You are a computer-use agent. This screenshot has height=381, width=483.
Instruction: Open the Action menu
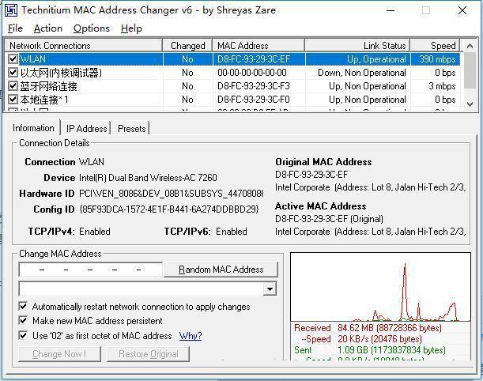pyautogui.click(x=48, y=28)
